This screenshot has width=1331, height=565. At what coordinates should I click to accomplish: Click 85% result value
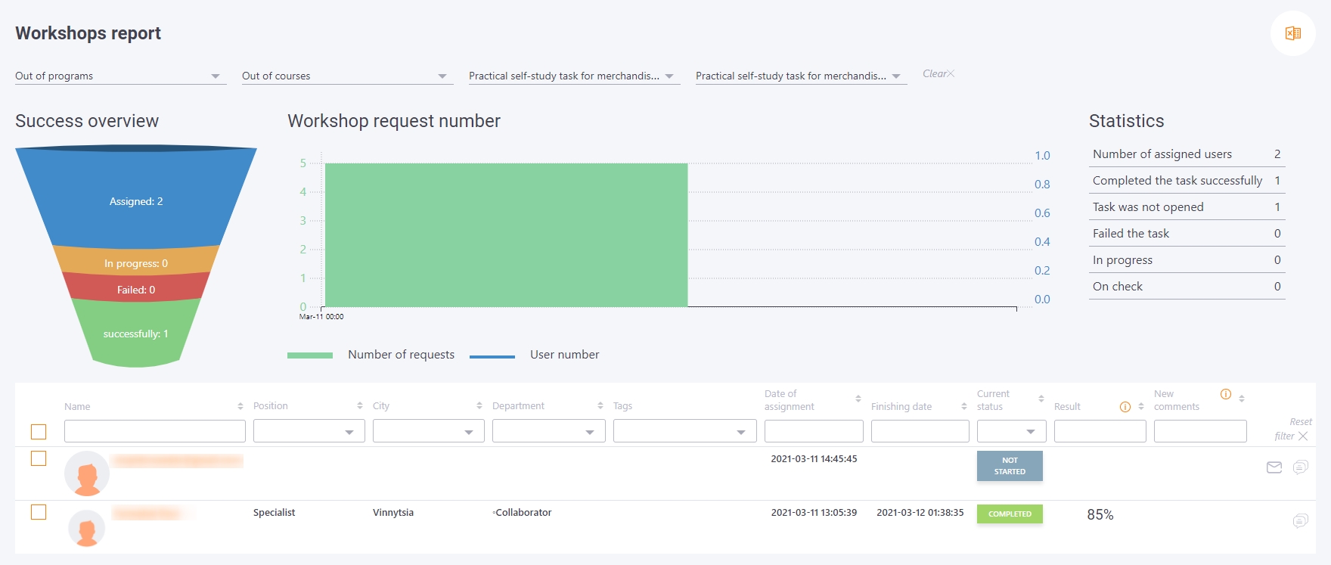1100,514
